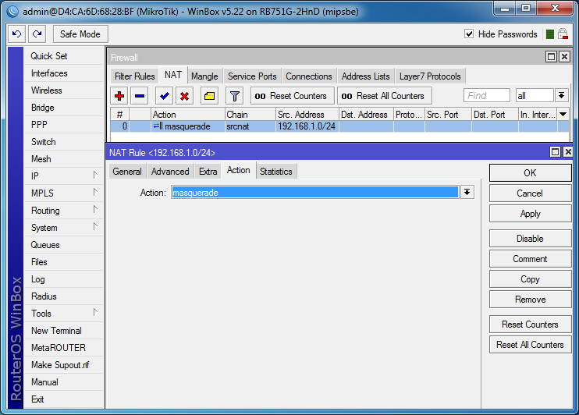Screen dimensions: 579x415
Task: Switch to the Extra tab of NAT Rule
Action: point(208,172)
